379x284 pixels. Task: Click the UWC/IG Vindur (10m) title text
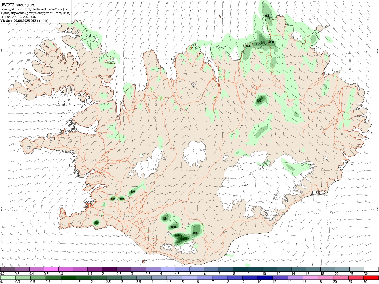(x=18, y=5)
